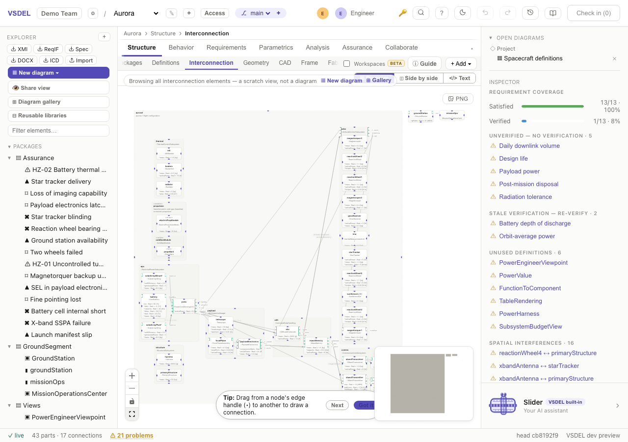This screenshot has width=628, height=442.
Task: Open the key credentials icon
Action: [x=403, y=13]
